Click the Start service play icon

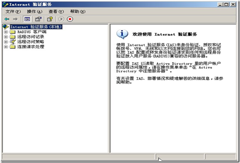click(x=61, y=19)
